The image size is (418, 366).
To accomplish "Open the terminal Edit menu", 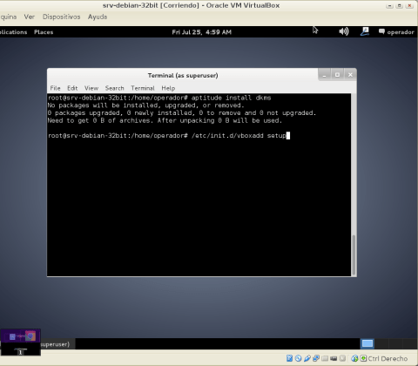I will tap(72, 88).
